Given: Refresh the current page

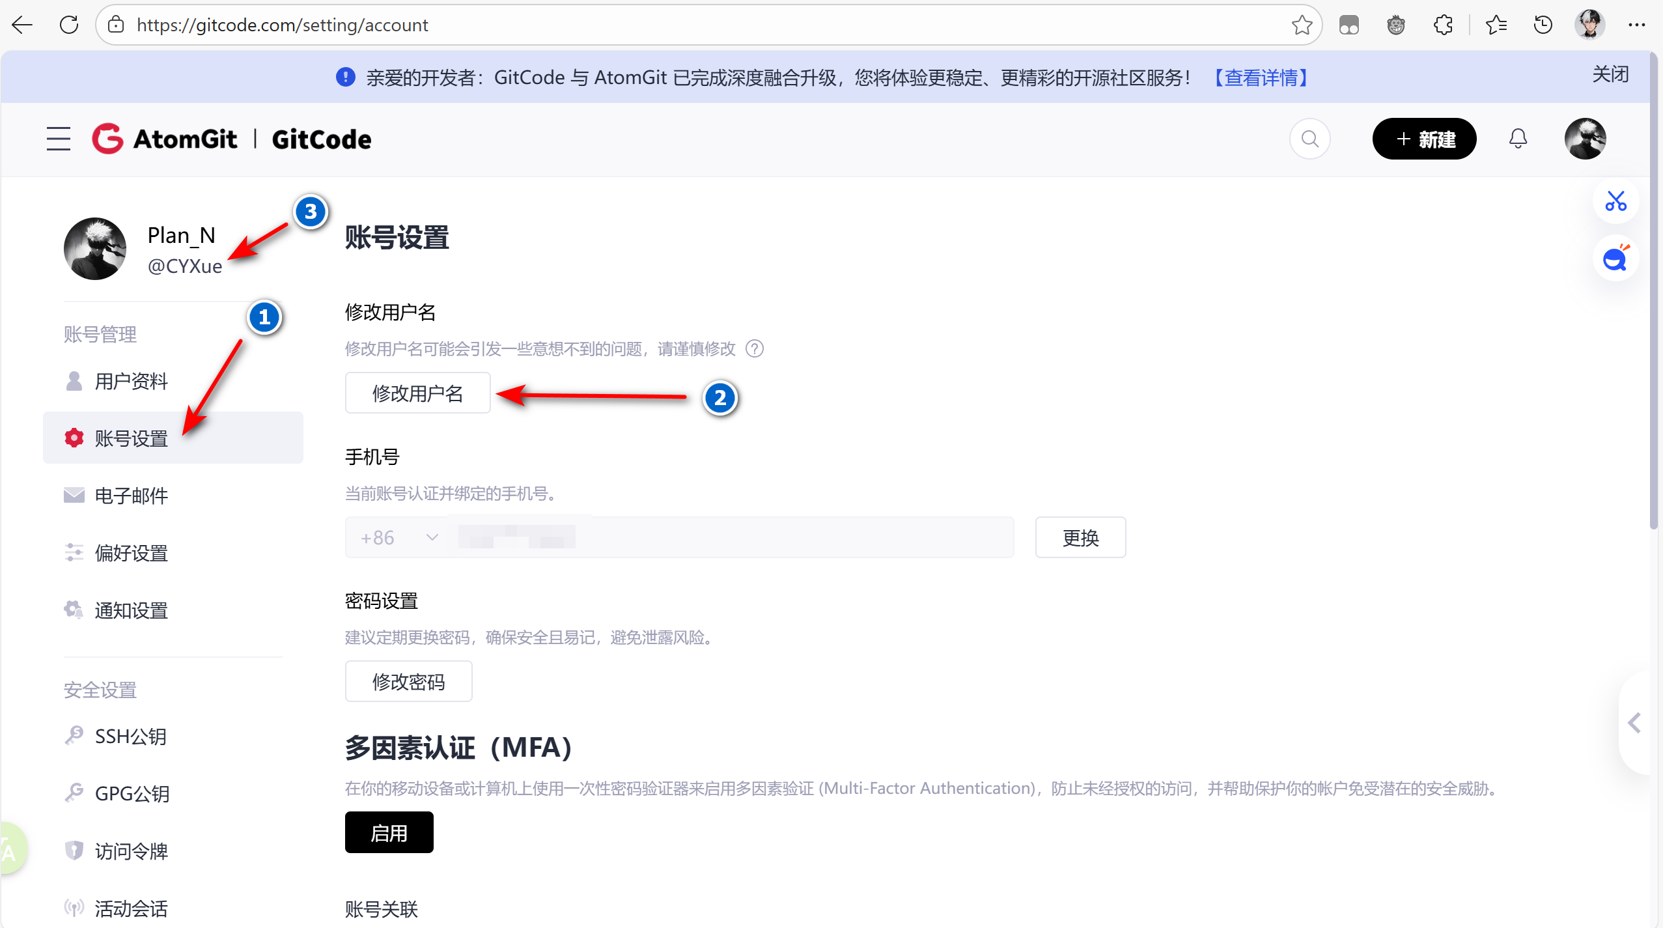Looking at the screenshot, I should [69, 25].
